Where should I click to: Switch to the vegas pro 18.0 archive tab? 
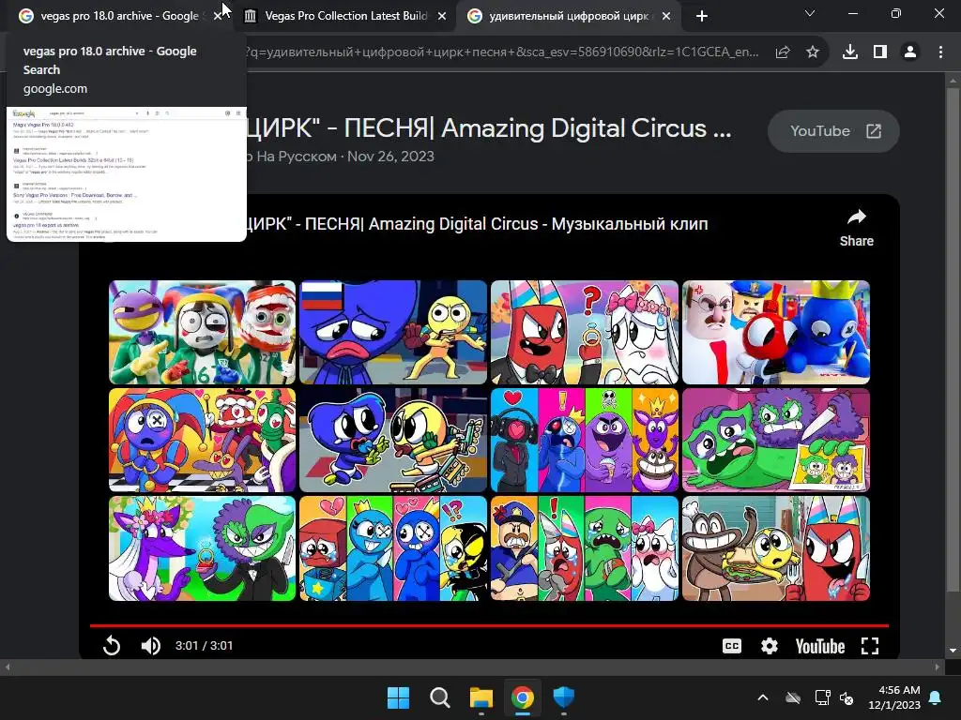click(x=119, y=16)
